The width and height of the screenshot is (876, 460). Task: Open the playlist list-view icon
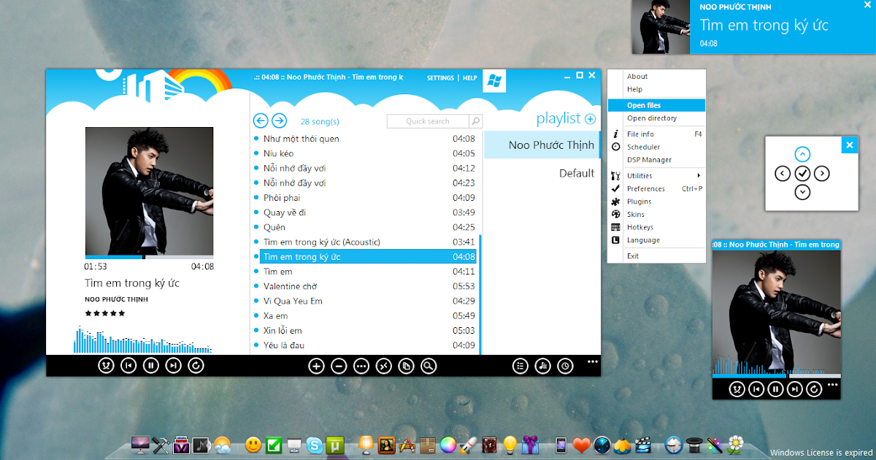(520, 367)
